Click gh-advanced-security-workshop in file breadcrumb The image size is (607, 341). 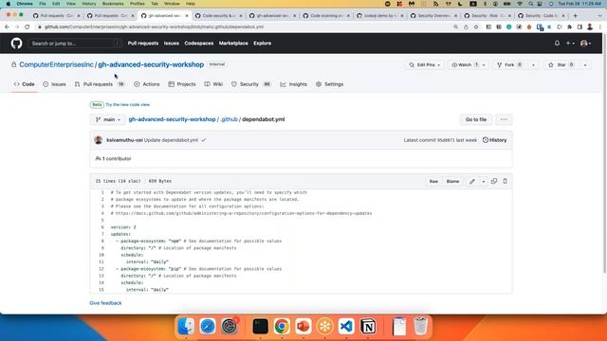click(172, 119)
